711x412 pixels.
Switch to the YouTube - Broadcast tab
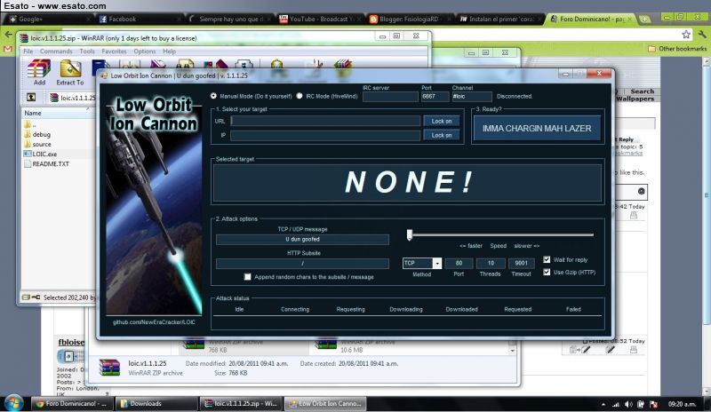[x=319, y=19]
